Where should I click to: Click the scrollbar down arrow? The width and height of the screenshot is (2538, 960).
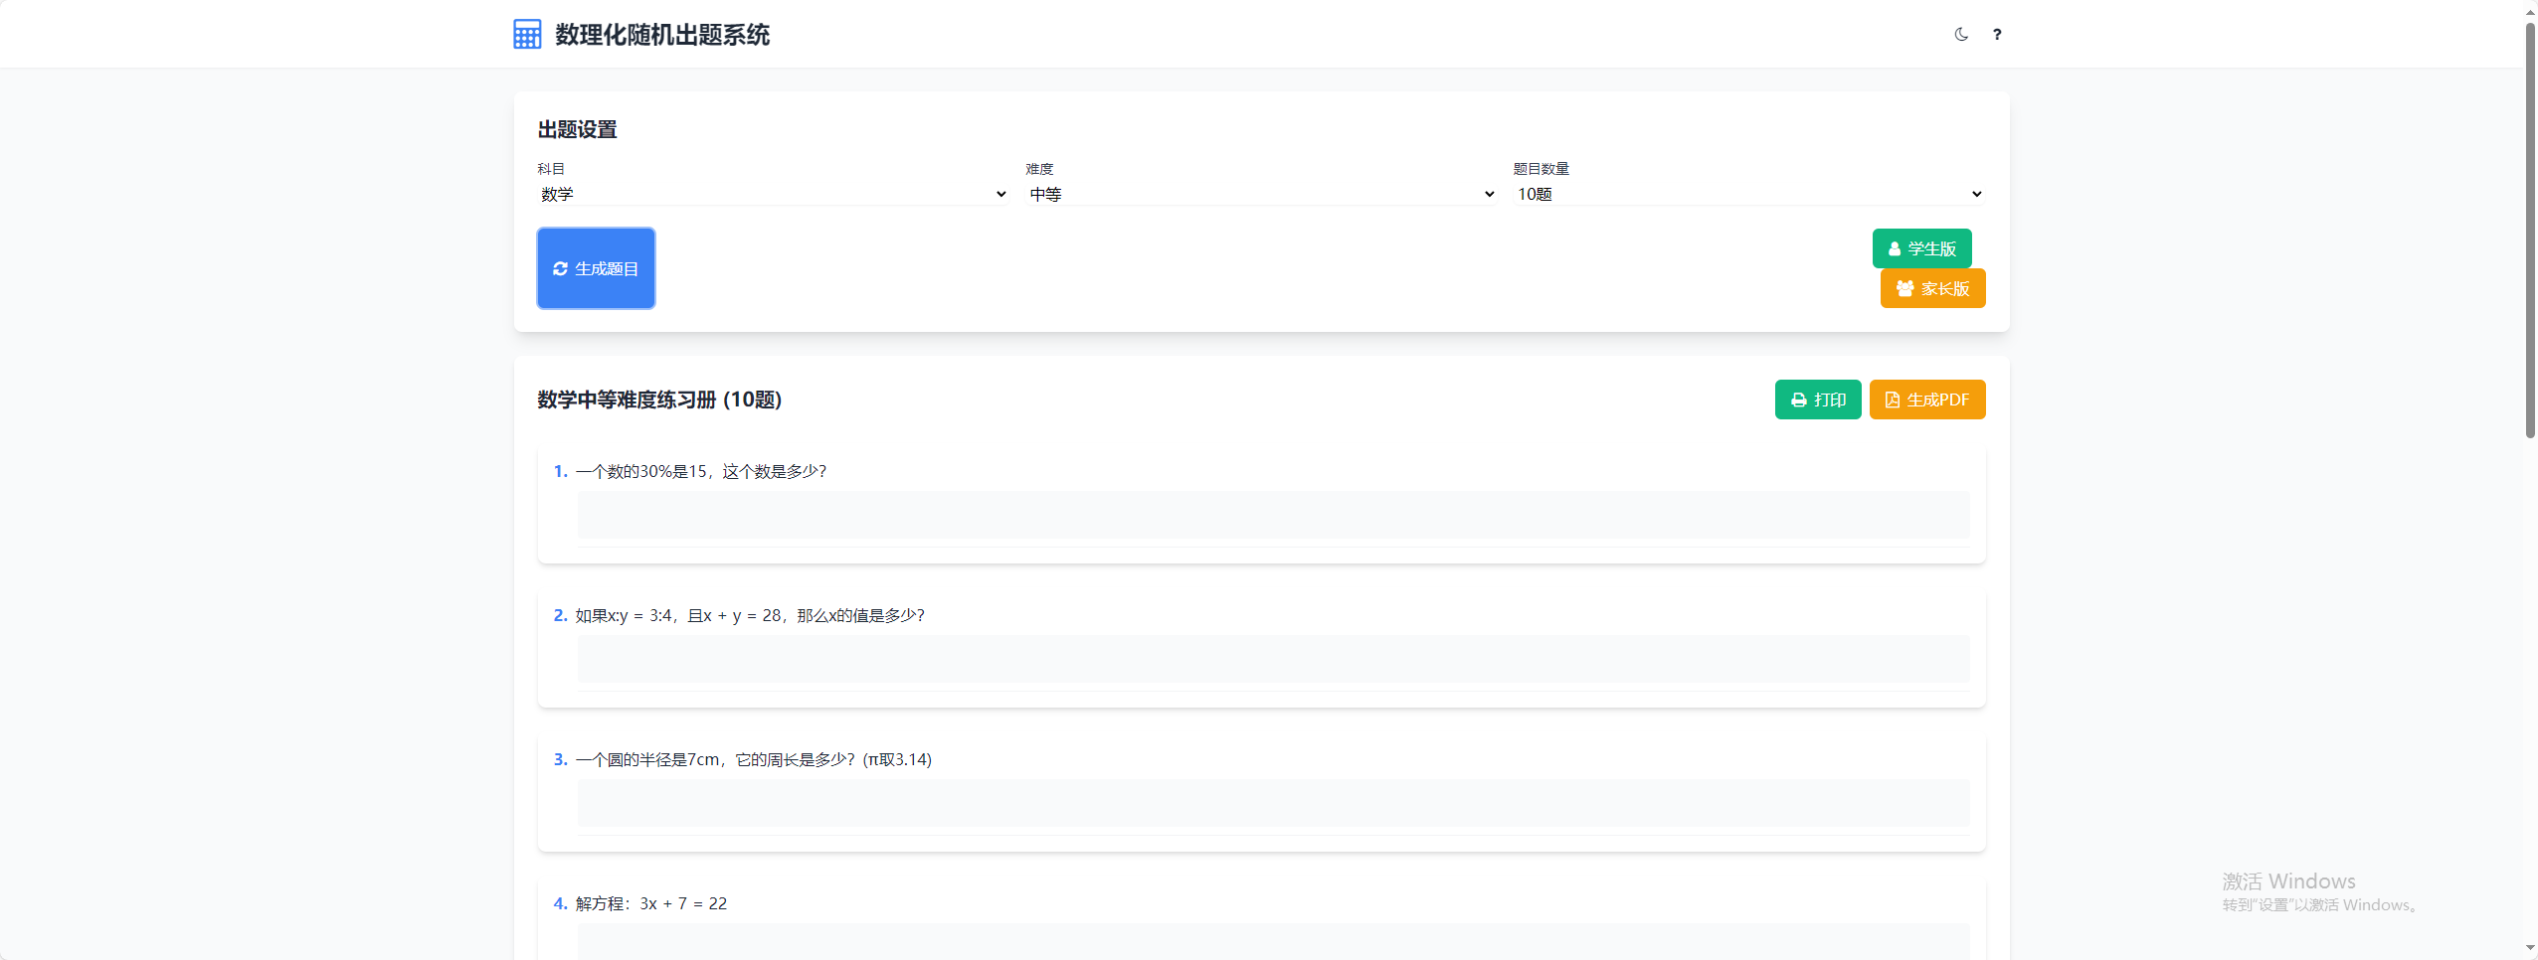pos(2530,949)
